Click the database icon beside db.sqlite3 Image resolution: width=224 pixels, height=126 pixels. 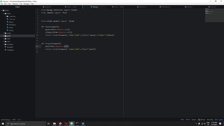click(x=6, y=47)
